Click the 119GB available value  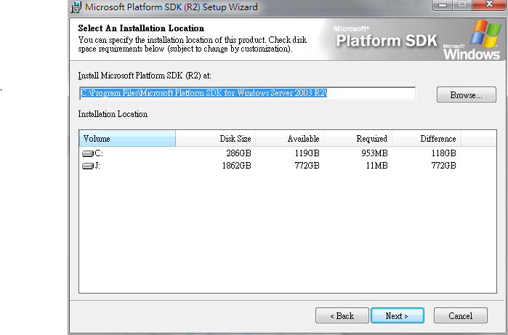click(x=307, y=153)
